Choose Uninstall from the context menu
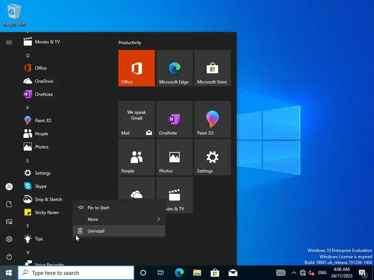 (x=119, y=231)
